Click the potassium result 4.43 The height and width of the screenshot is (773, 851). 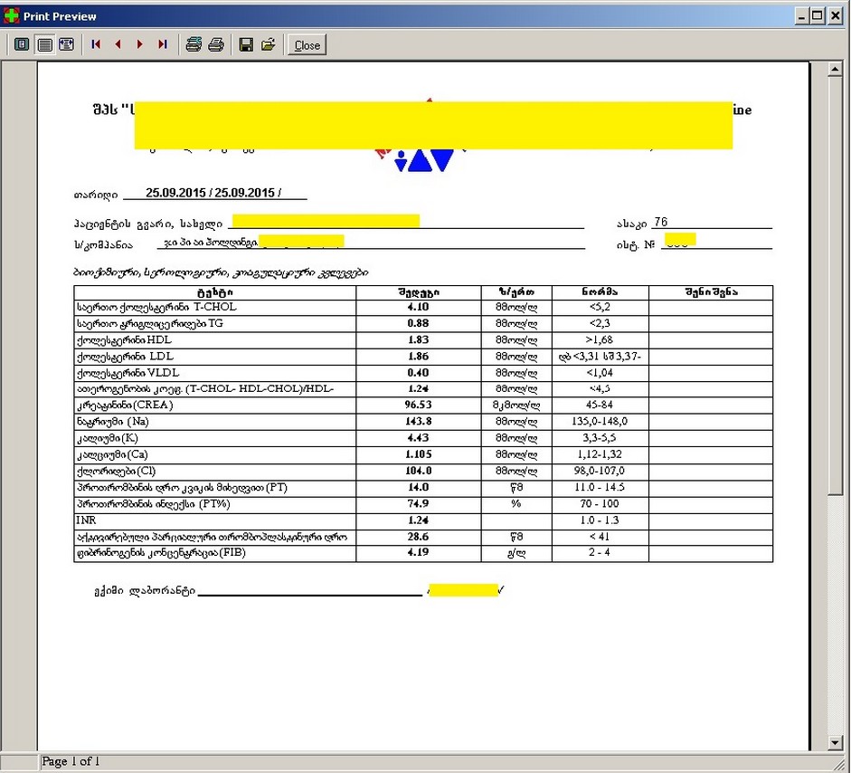(x=418, y=438)
